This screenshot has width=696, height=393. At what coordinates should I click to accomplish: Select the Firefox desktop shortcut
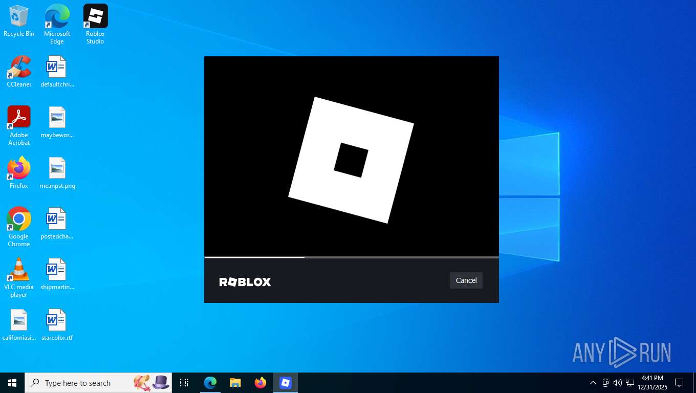19,173
